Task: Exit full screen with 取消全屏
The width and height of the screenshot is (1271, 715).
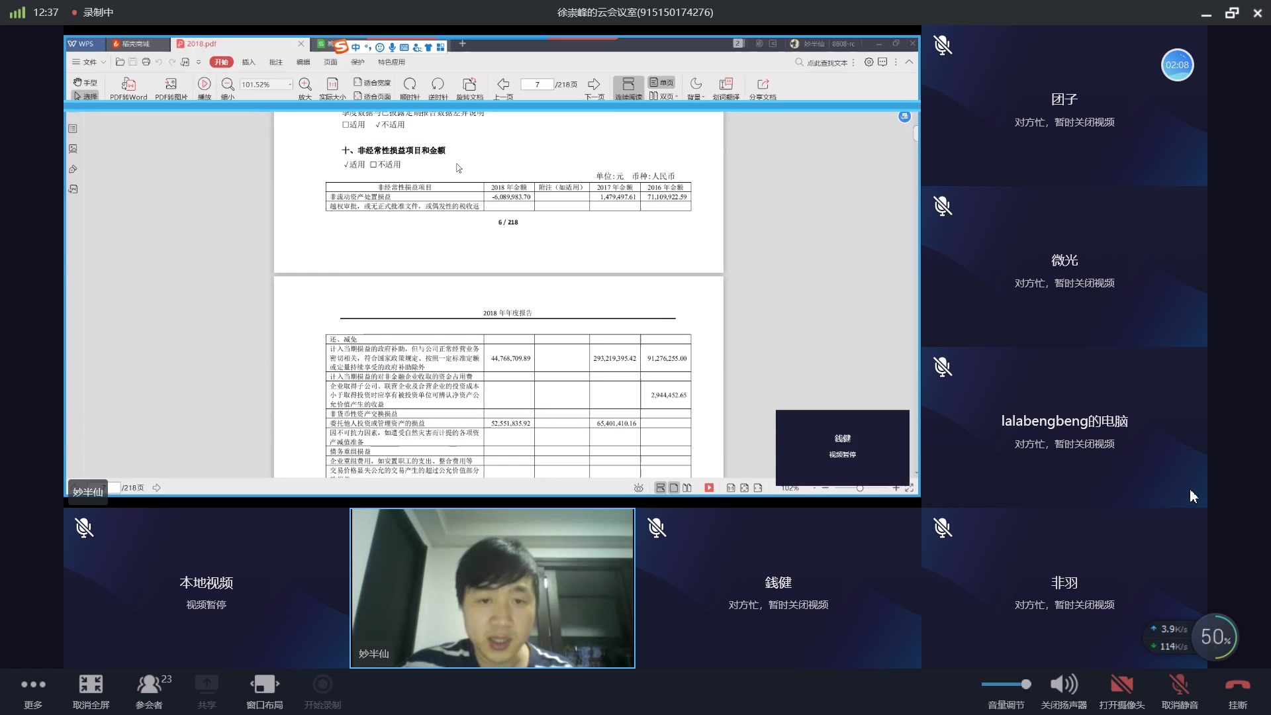Action: coord(91,692)
